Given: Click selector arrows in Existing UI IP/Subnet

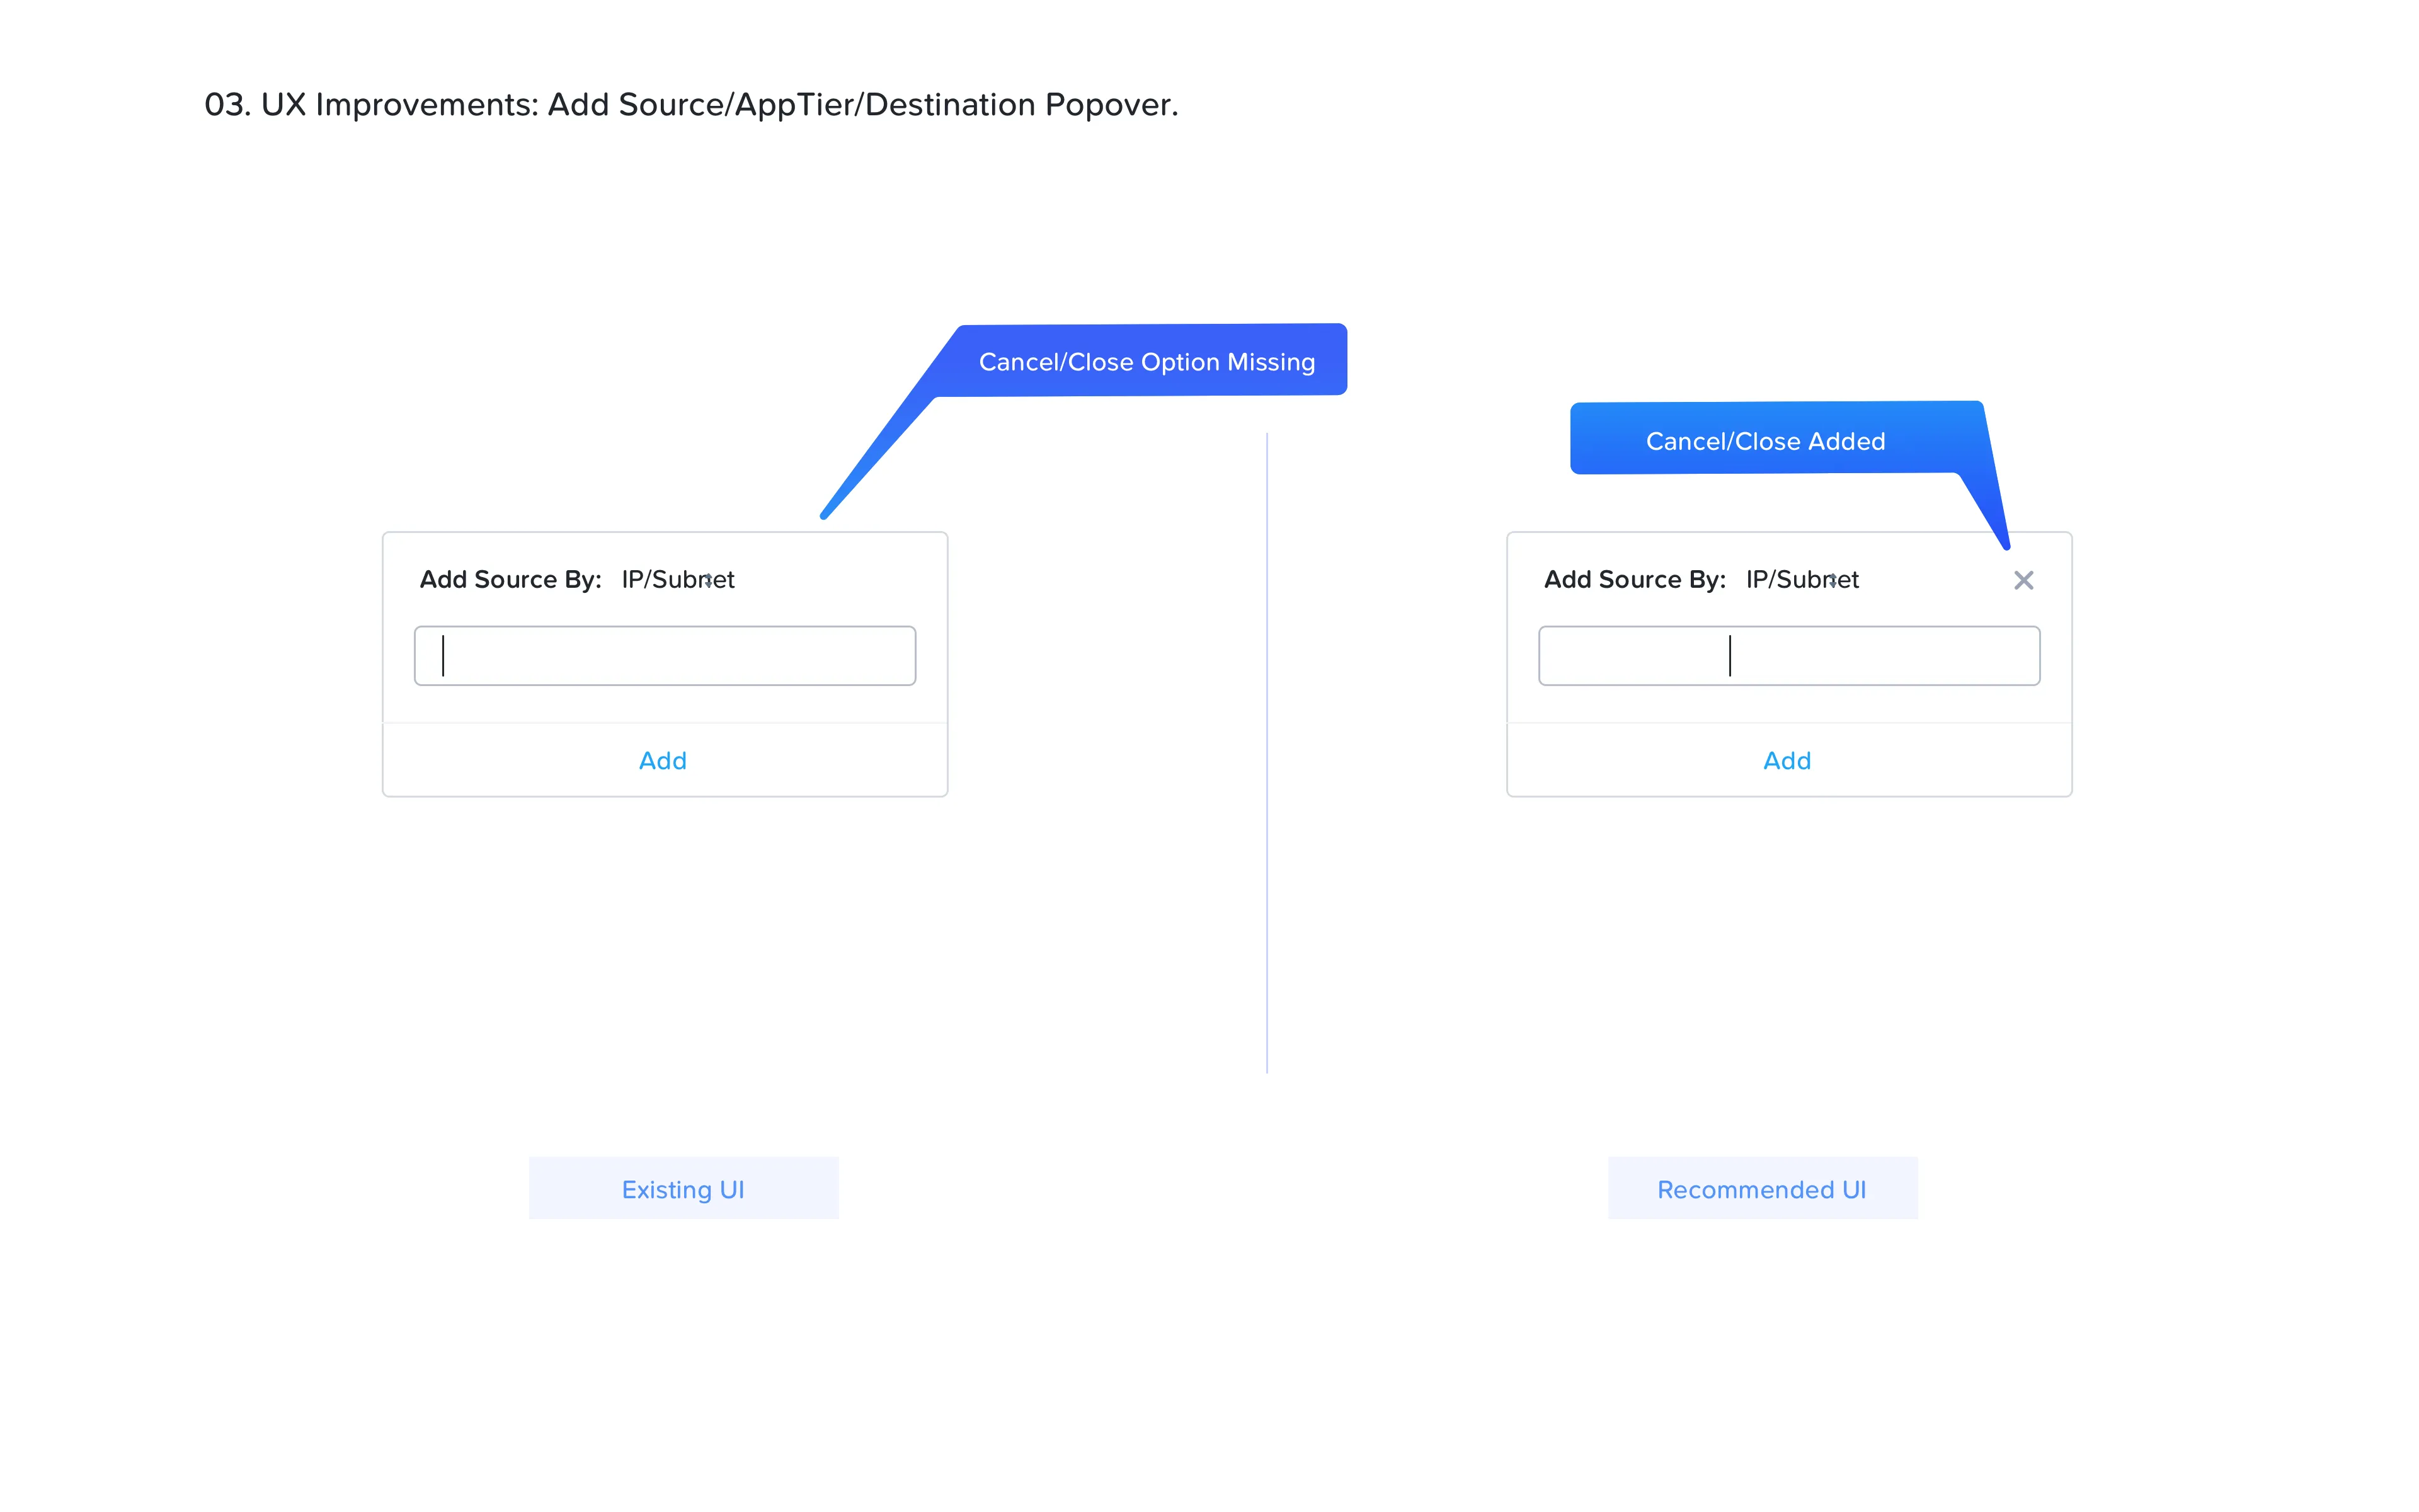Looking at the screenshot, I should click(x=707, y=580).
